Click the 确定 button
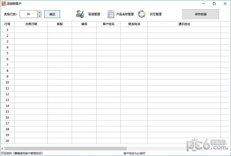This screenshot has height=156, width=231. [x=52, y=14]
